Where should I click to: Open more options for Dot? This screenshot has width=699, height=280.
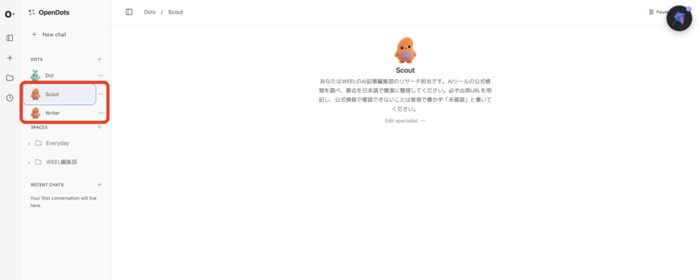coord(100,75)
